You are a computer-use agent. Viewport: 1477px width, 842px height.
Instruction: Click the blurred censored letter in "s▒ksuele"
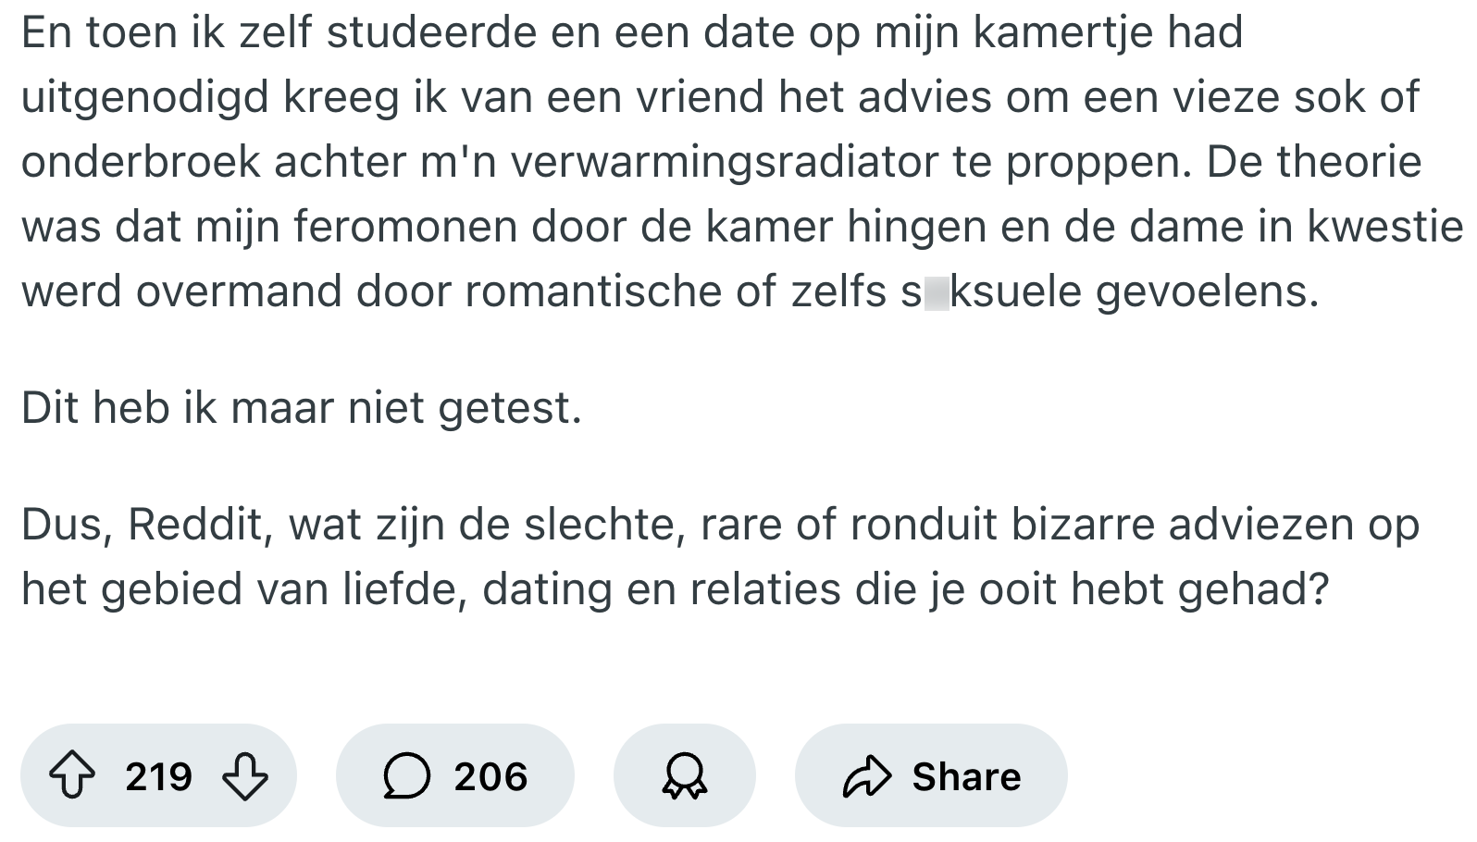(937, 292)
